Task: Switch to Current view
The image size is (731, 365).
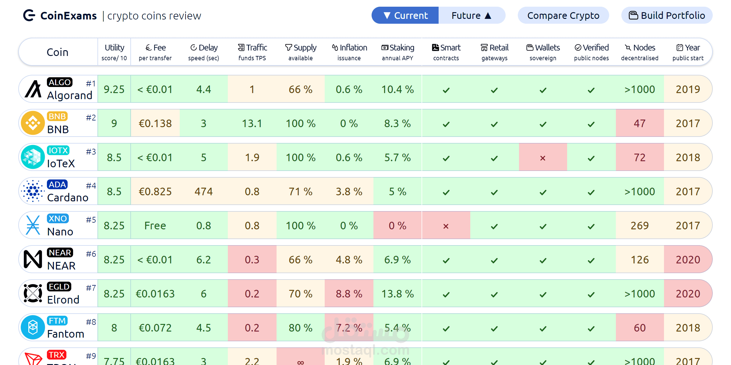Action: pos(405,15)
